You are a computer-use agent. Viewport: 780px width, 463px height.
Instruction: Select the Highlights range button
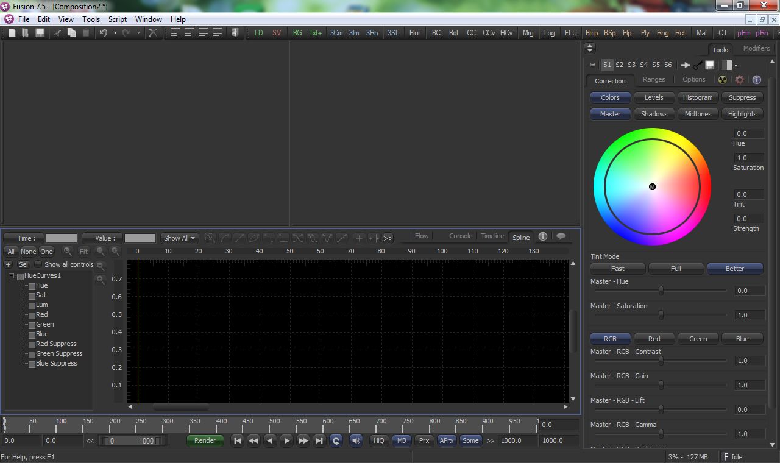pyautogui.click(x=742, y=114)
